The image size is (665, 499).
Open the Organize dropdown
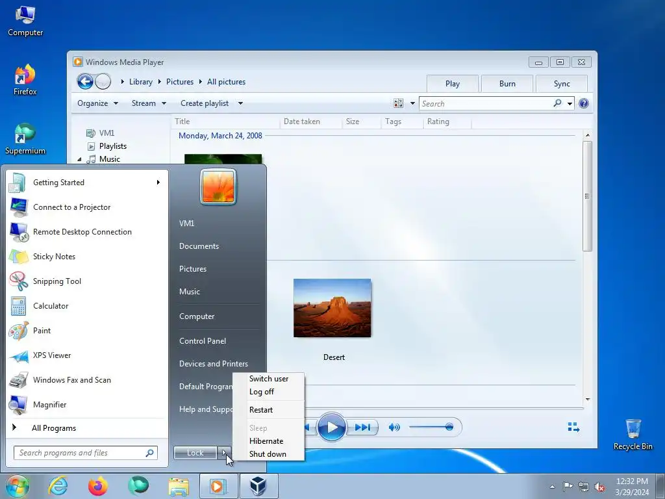click(97, 103)
